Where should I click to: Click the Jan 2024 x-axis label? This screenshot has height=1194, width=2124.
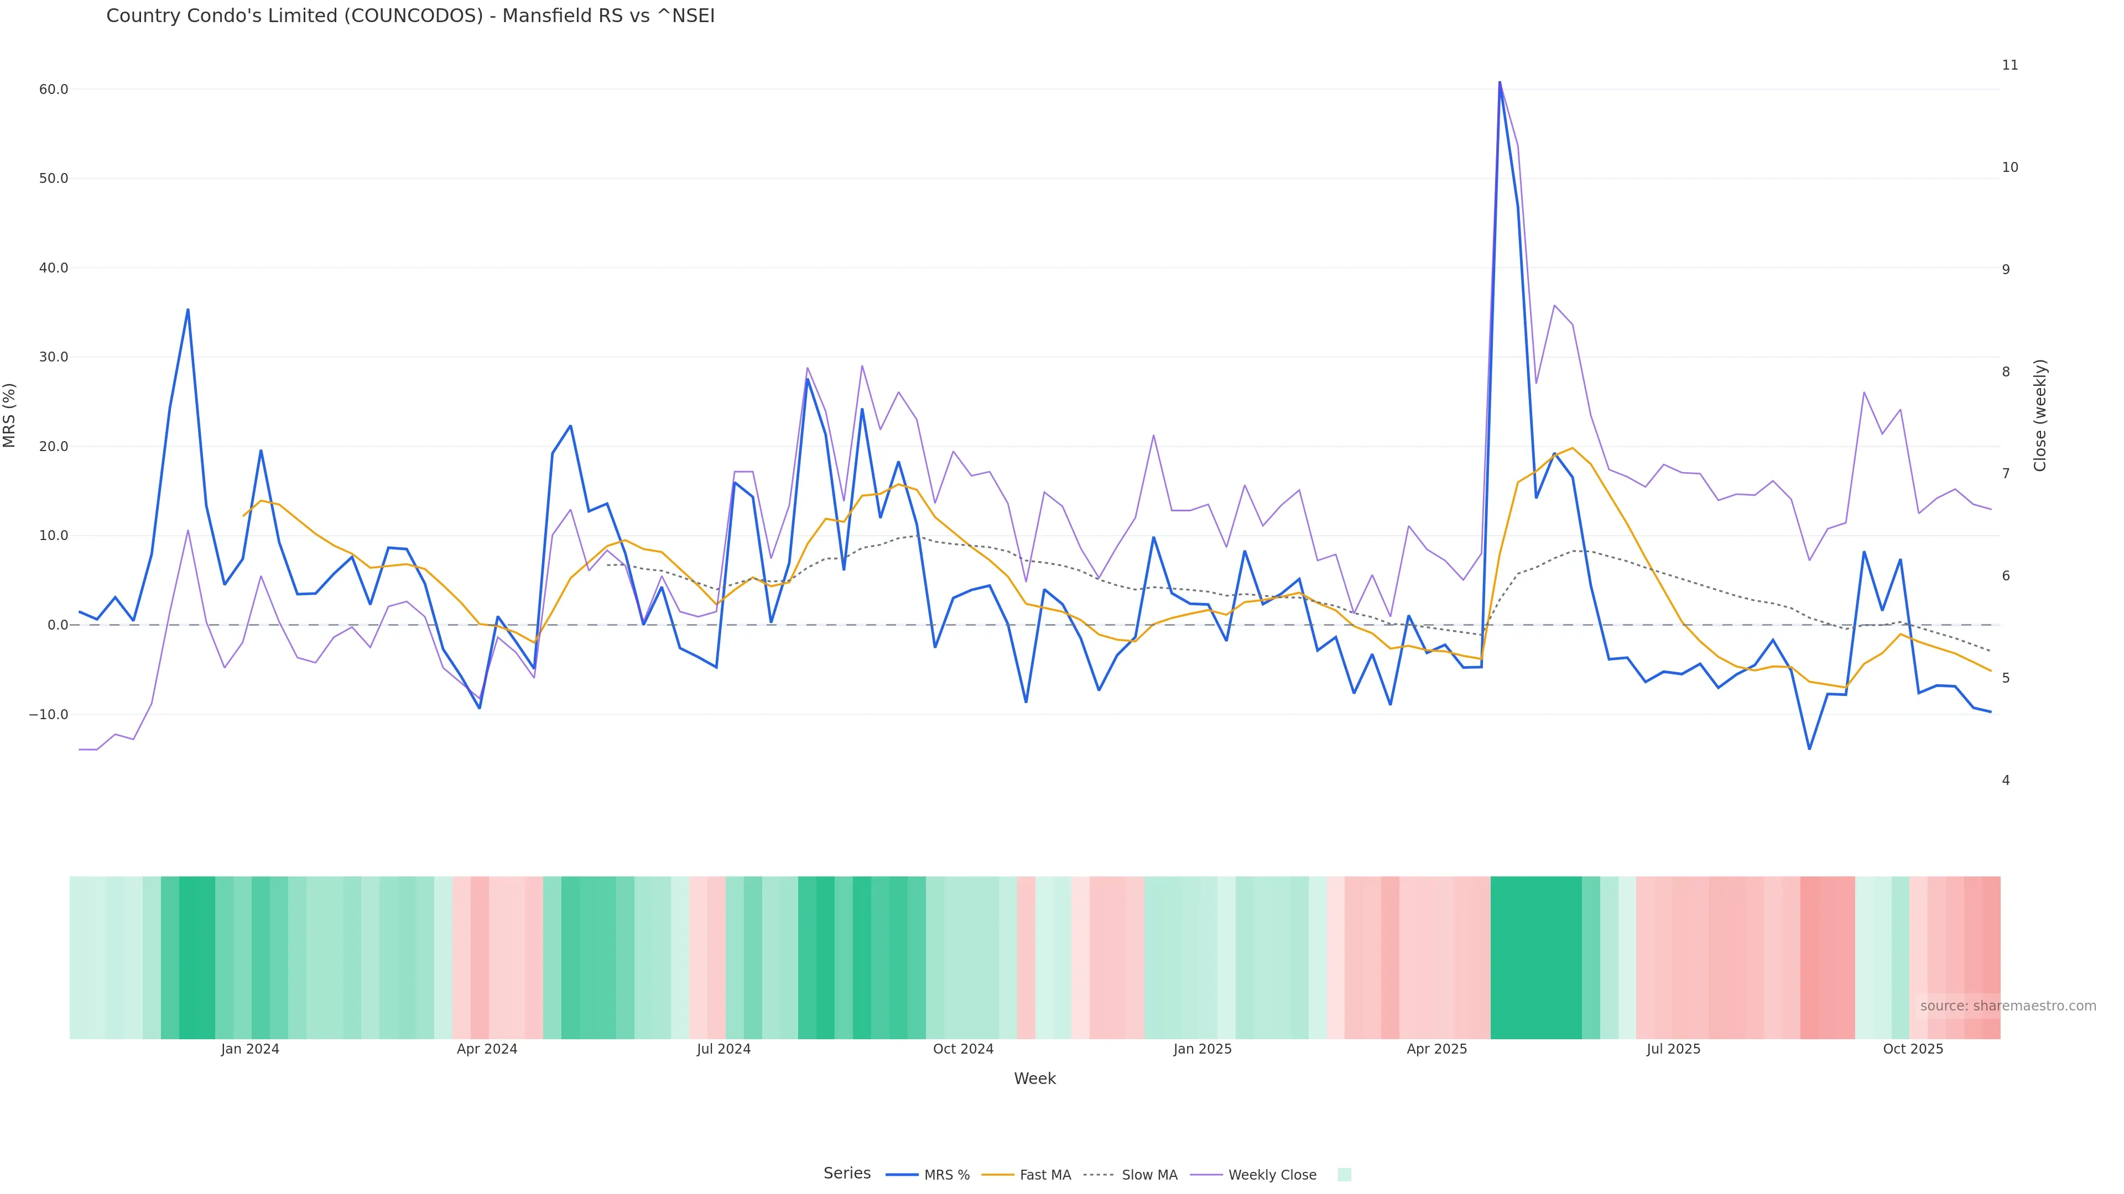coord(250,1049)
